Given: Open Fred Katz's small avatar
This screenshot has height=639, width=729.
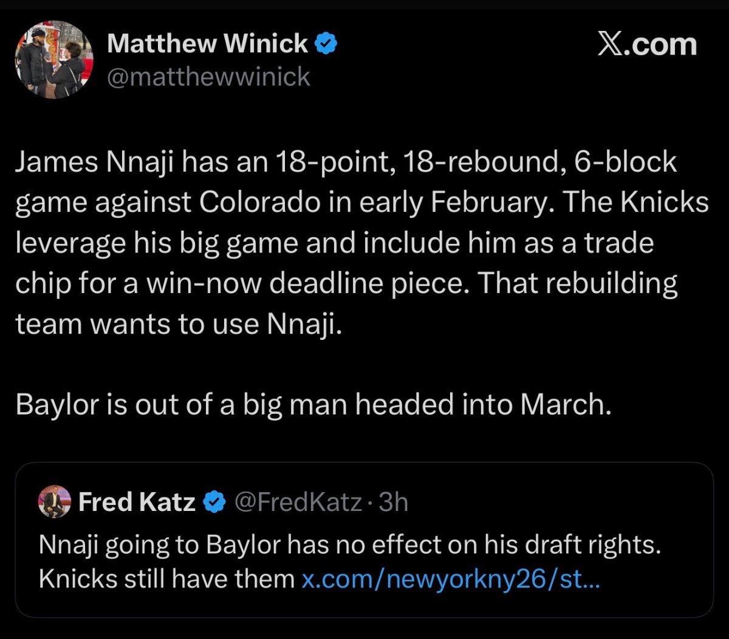Looking at the screenshot, I should point(55,502).
